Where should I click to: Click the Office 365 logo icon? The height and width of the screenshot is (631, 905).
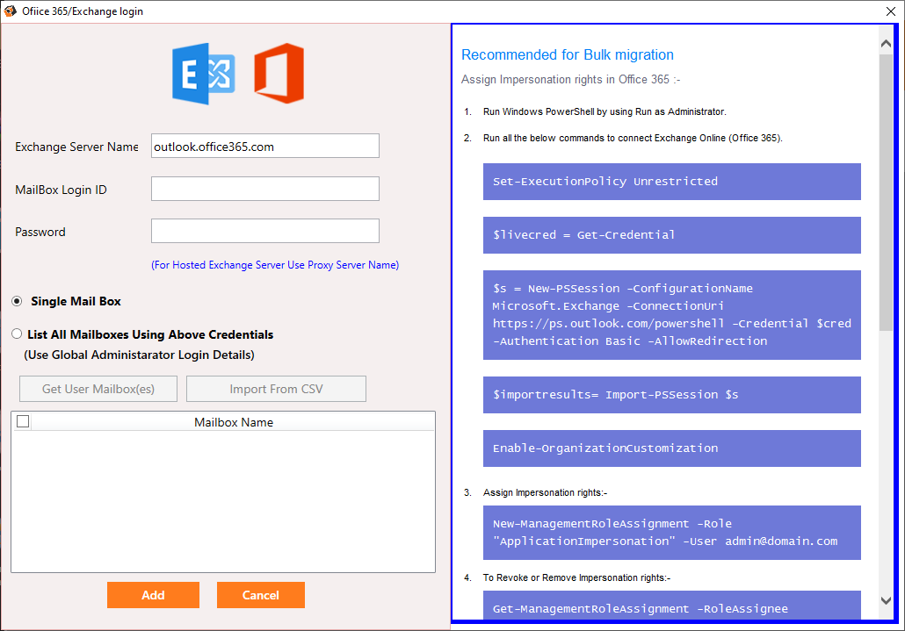click(x=279, y=74)
